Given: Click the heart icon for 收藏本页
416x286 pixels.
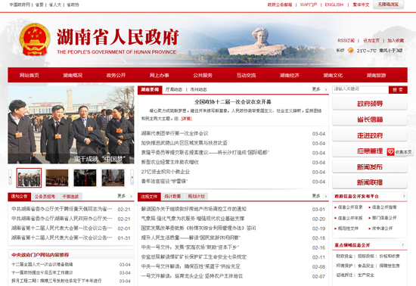Looking at the screenshot, I should point(390,152).
